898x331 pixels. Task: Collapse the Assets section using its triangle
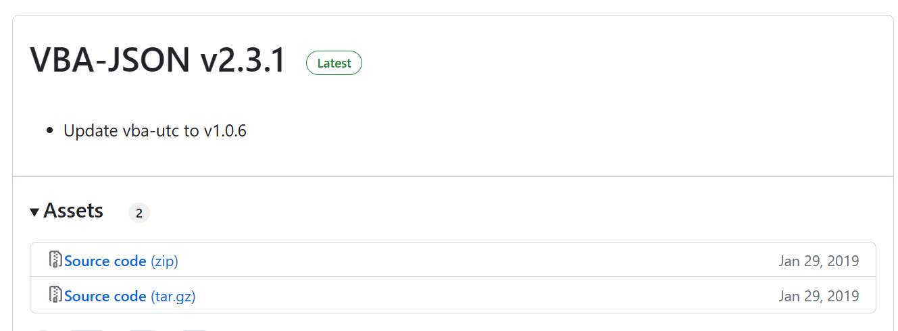tap(34, 212)
